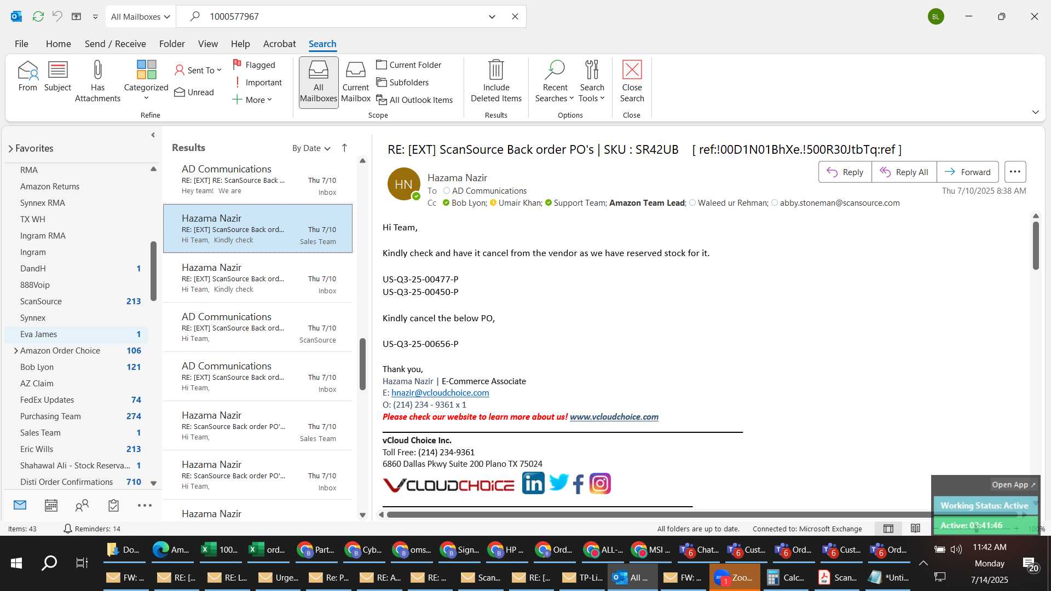Open the hnazir@vcloudchoice.com email link

click(440, 393)
